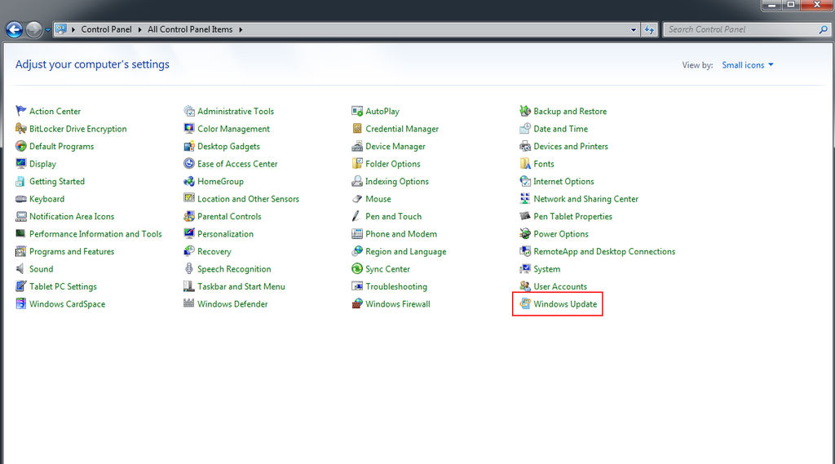Image resolution: width=835 pixels, height=464 pixels.
Task: Click the Windows CardSpace icon
Action: coord(20,303)
